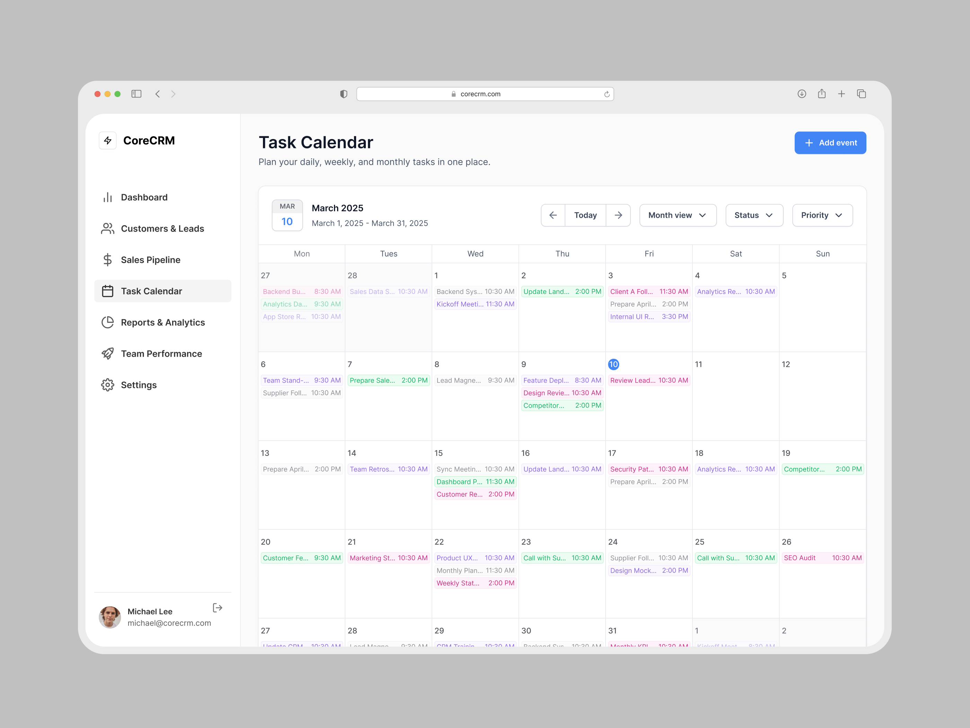Open the Review Lead event on March 10
The image size is (970, 728).
pyautogui.click(x=649, y=380)
